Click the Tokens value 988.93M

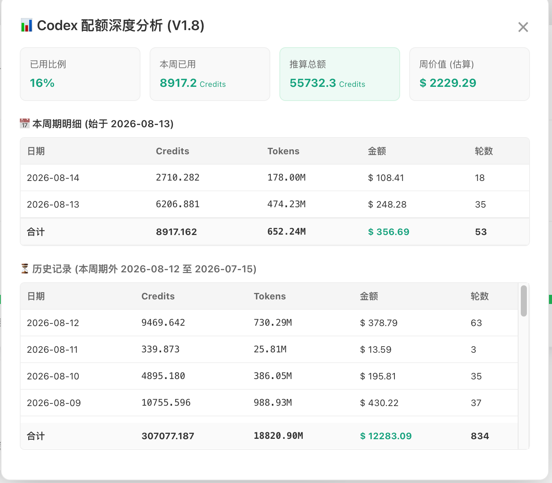[x=273, y=403]
